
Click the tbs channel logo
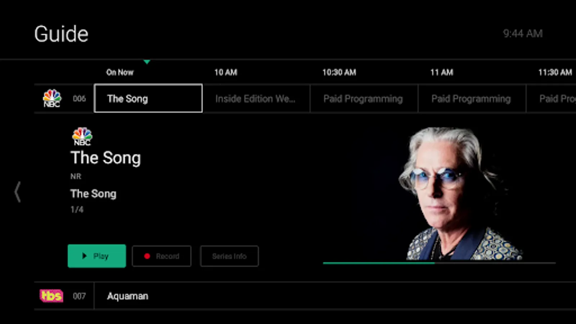coord(51,296)
